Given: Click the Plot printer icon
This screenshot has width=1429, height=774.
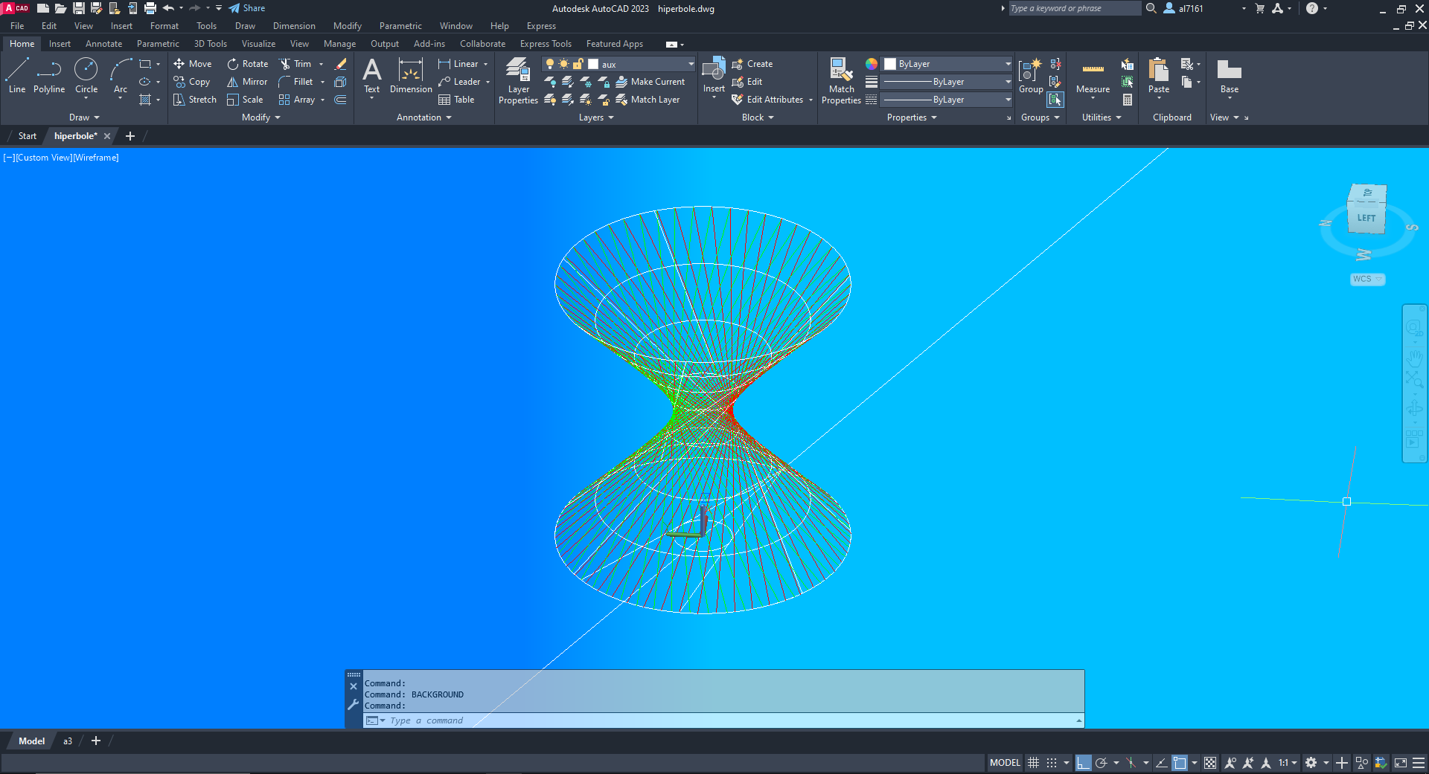Looking at the screenshot, I should [150, 8].
